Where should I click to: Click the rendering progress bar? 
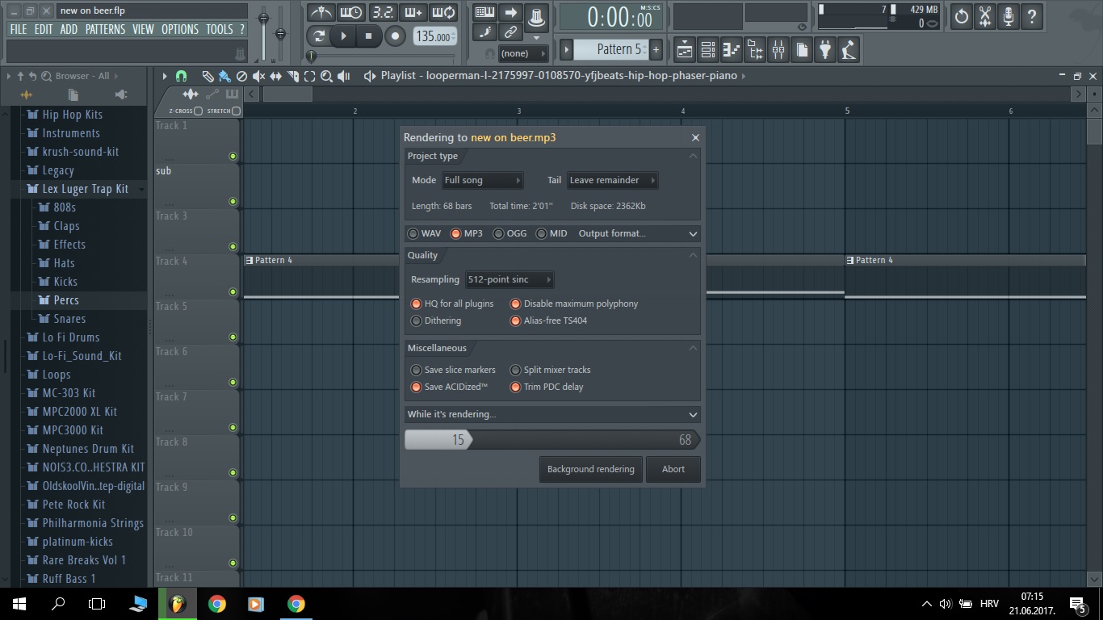point(552,440)
